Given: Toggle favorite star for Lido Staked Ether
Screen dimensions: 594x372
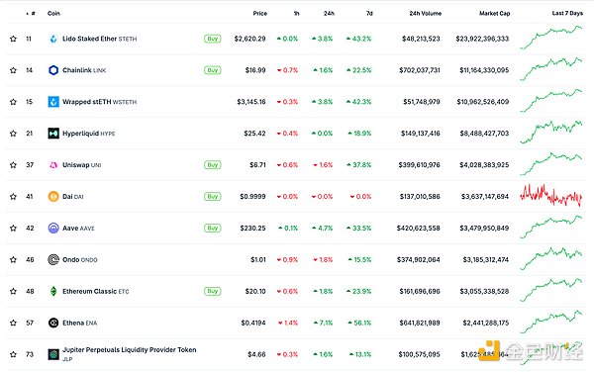Looking at the screenshot, I should tap(13, 39).
